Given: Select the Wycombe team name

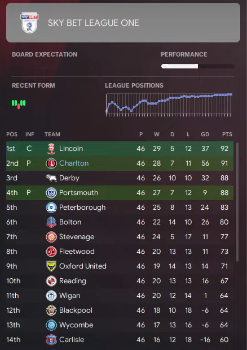Looking at the screenshot, I should [x=76, y=325].
